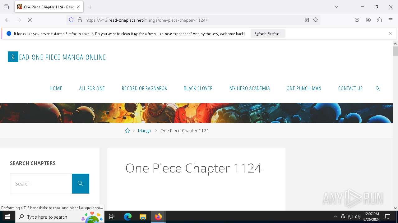This screenshot has height=223, width=398.
Task: Open Task View on taskbar
Action: click(x=112, y=217)
